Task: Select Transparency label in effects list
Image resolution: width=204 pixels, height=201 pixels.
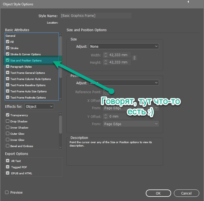Action: coord(19,115)
